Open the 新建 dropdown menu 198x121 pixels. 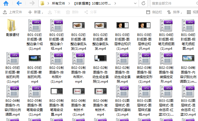35,12
